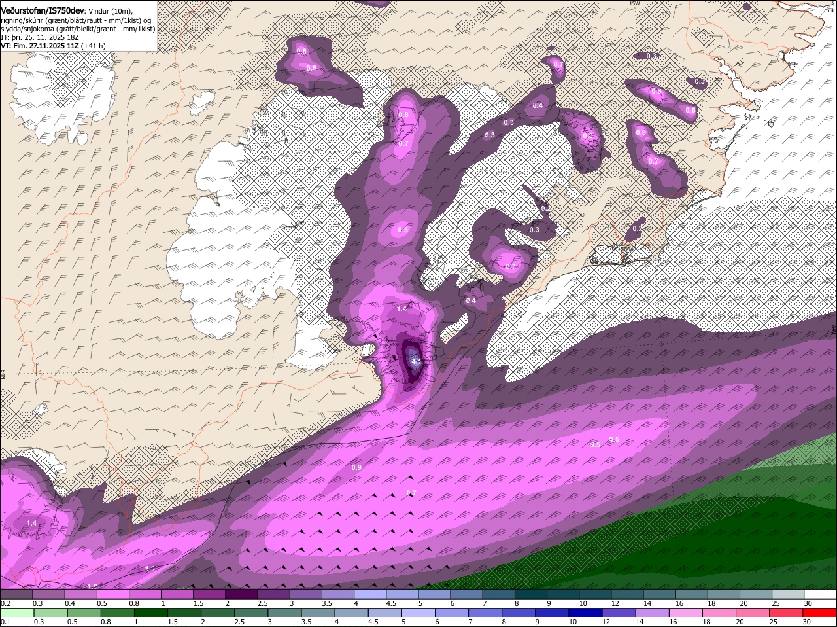The width and height of the screenshot is (837, 627).
Task: Pick upper legend swatch starting at 8
Action: pyautogui.click(x=531, y=594)
